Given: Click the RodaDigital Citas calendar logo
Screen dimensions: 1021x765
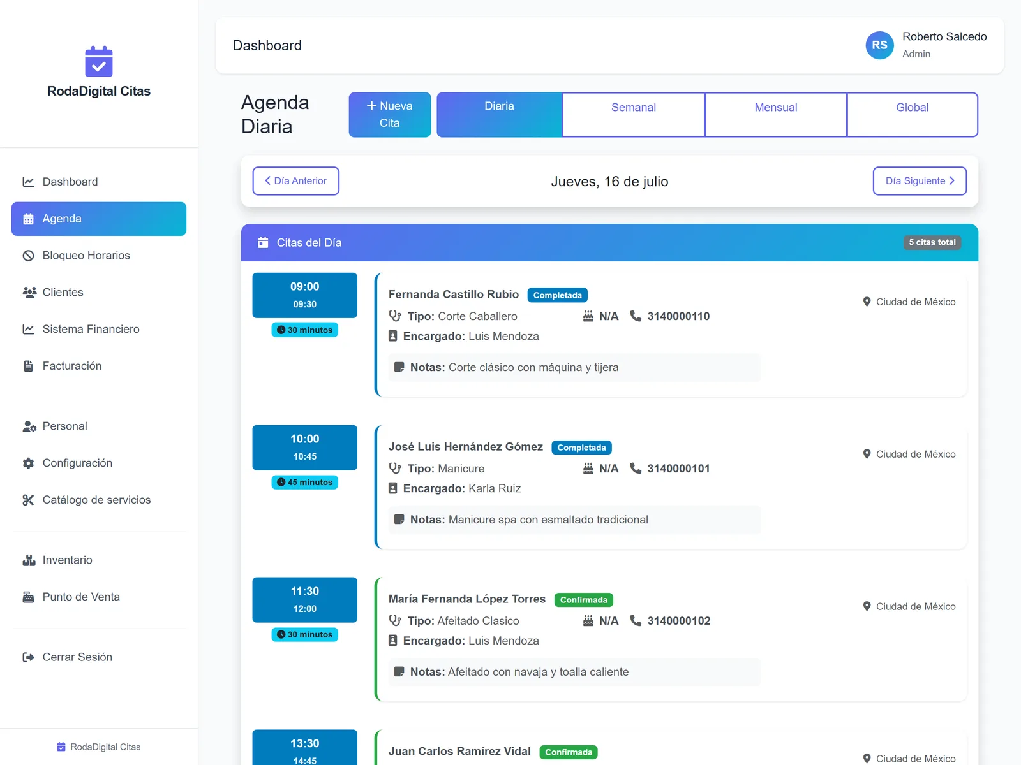Looking at the screenshot, I should click(99, 61).
